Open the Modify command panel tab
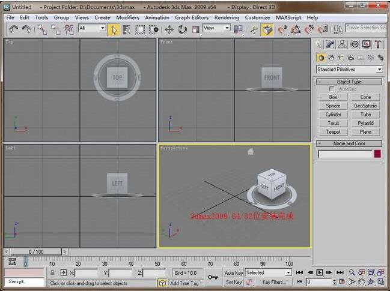390x291 pixels. pos(331,44)
